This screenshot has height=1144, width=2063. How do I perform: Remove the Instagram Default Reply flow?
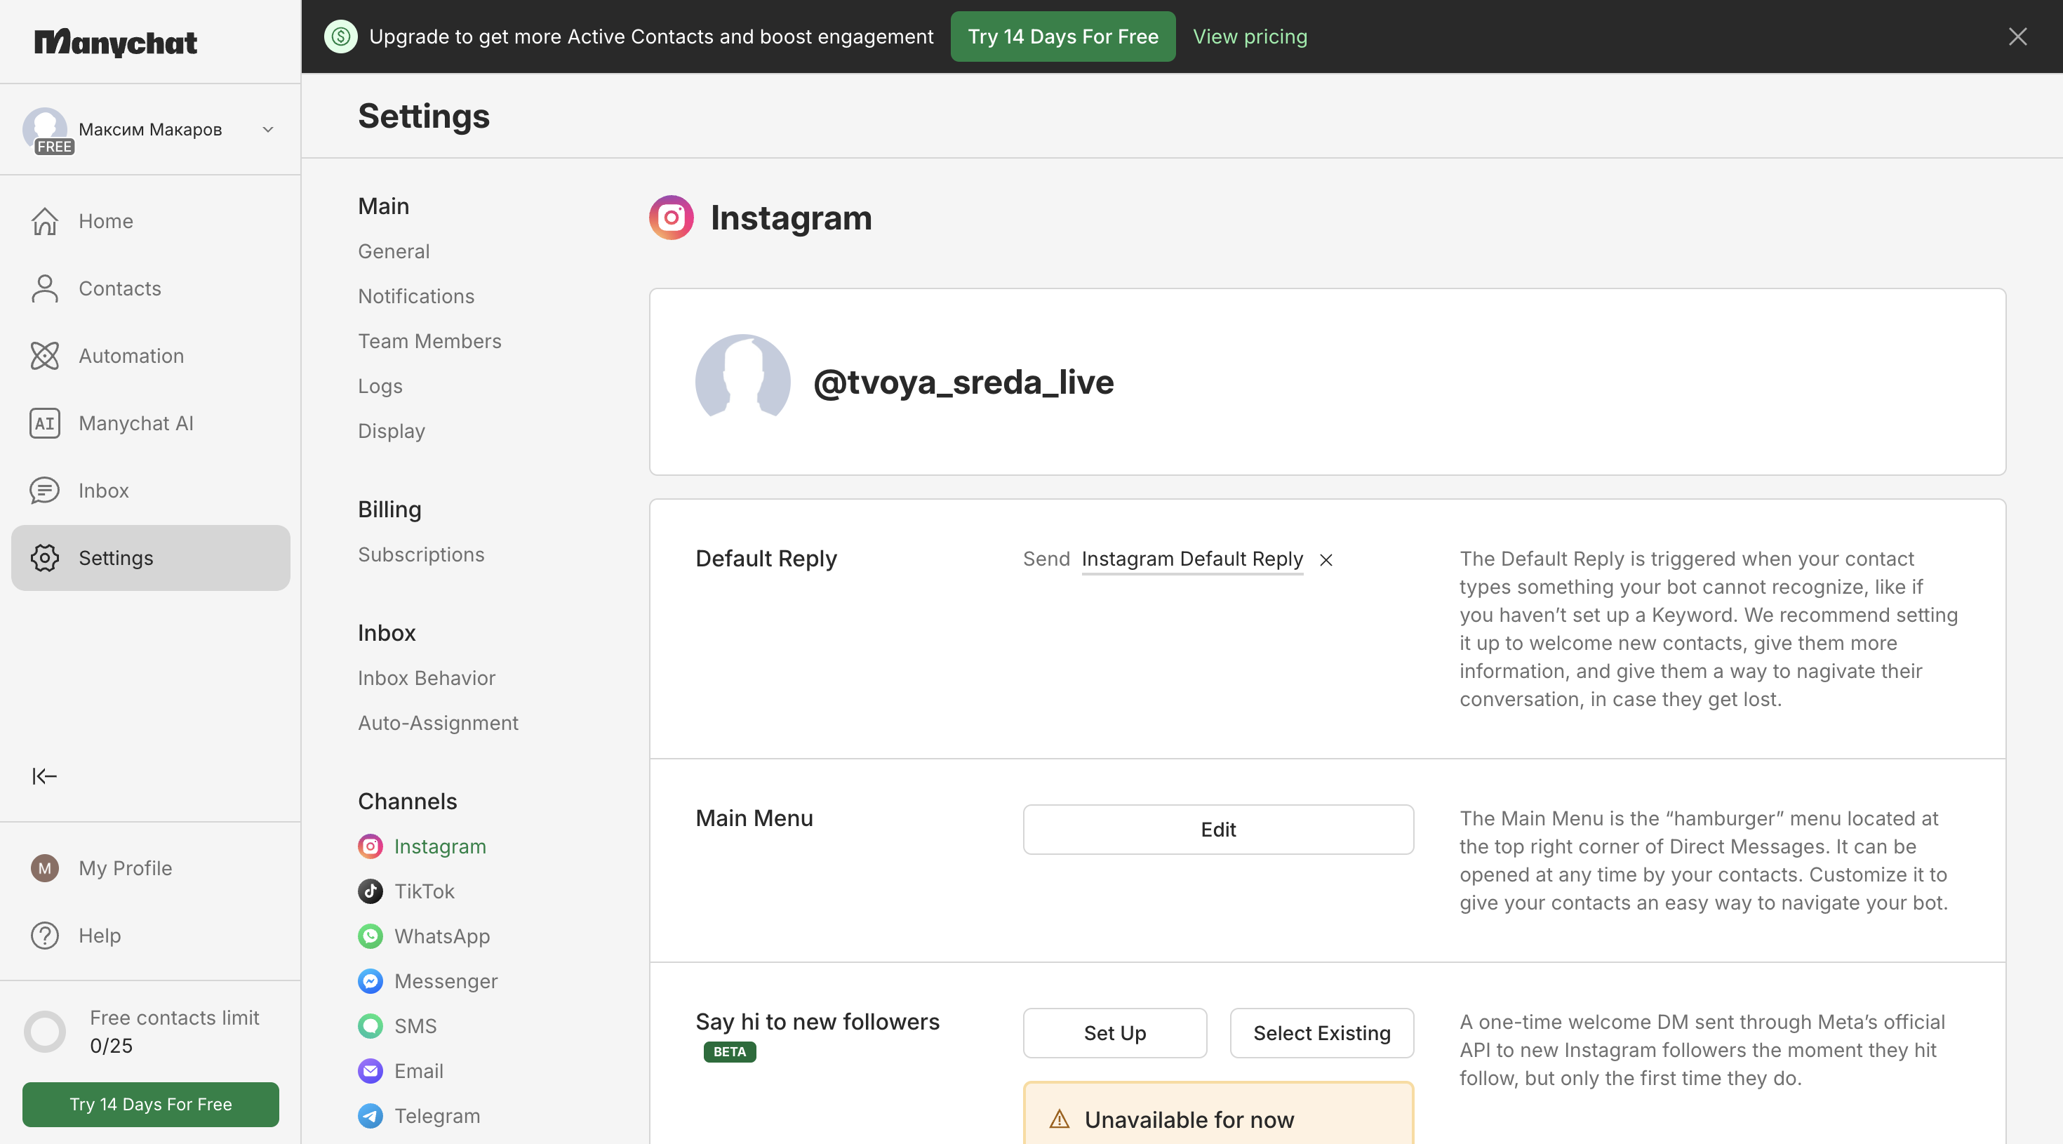[x=1326, y=559]
